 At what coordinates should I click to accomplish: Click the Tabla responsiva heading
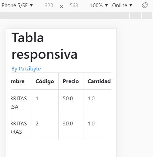(44, 46)
